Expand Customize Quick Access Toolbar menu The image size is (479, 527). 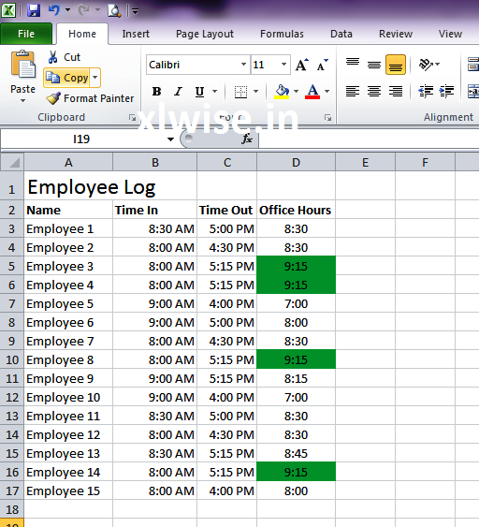point(135,11)
